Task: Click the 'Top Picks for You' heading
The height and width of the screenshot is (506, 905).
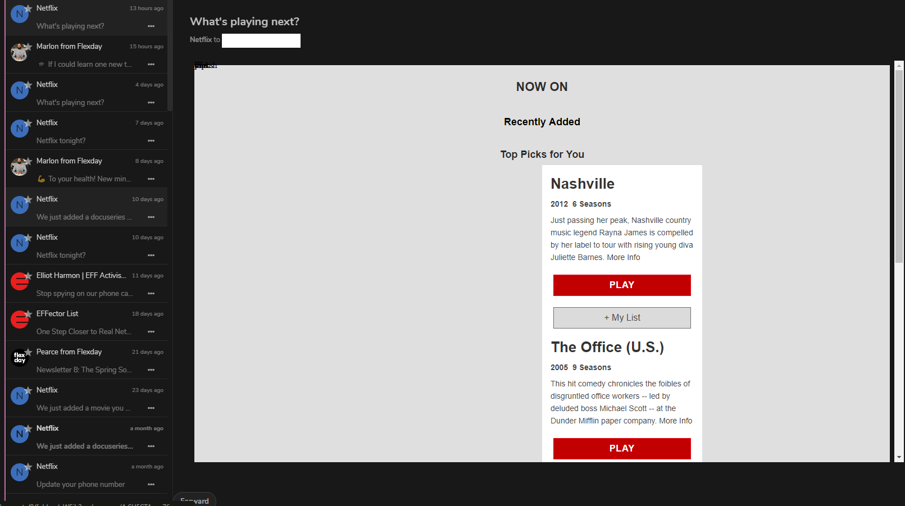Action: (542, 154)
